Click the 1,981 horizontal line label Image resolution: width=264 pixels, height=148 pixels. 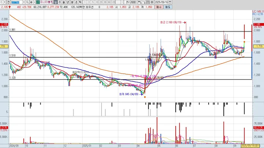click(12, 30)
